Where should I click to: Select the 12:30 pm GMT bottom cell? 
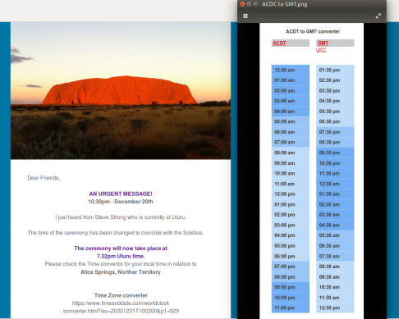point(335,308)
